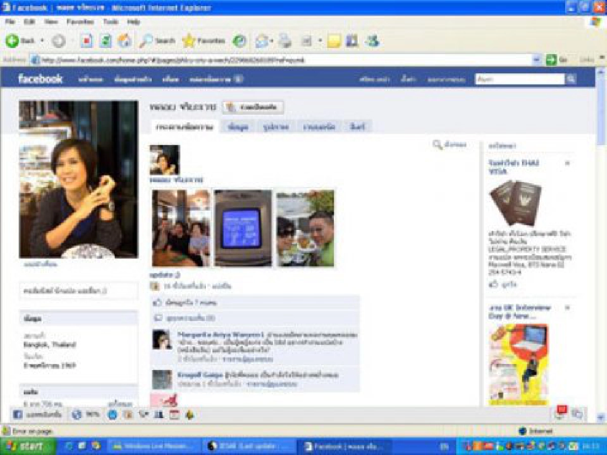Open the Favorites star toolbar button
The height and width of the screenshot is (455, 607).
pos(204,41)
